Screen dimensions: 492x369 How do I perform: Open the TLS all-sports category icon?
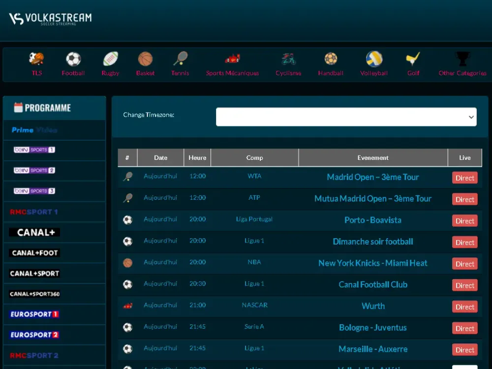coord(36,59)
